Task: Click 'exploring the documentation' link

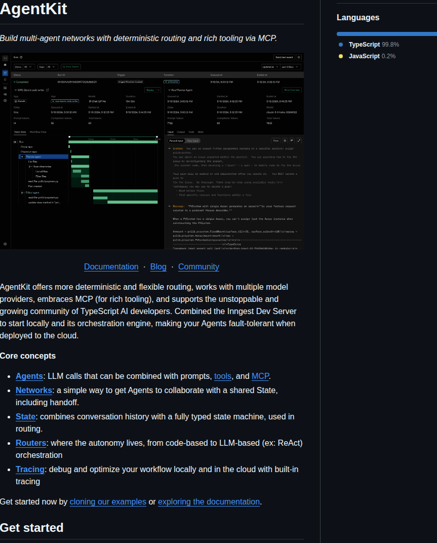Action: point(209,502)
